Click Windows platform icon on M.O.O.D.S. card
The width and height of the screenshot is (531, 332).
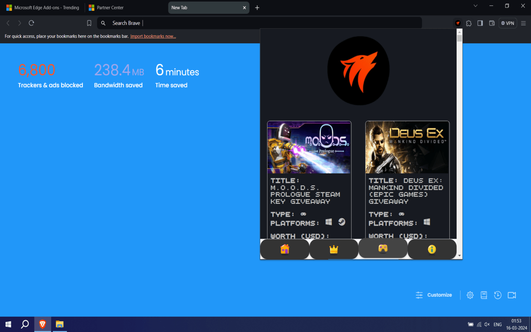[329, 222]
